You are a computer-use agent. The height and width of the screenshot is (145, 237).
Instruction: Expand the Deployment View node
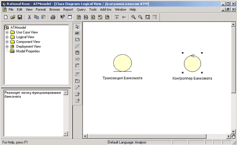pyautogui.click(x=7, y=47)
